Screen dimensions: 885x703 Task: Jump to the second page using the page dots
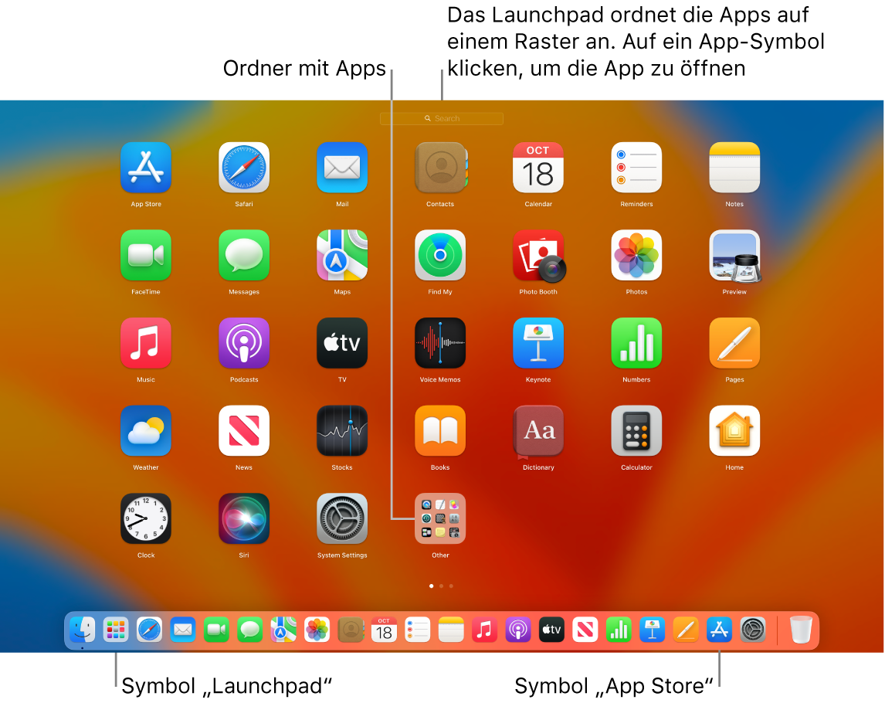point(441,586)
